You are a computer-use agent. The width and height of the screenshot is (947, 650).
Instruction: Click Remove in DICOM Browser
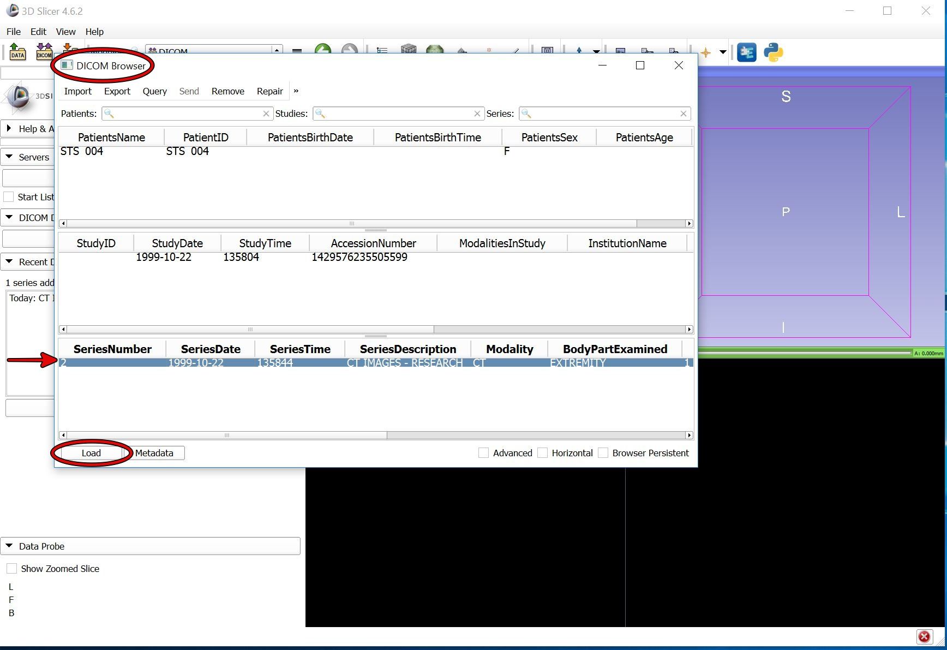[228, 91]
